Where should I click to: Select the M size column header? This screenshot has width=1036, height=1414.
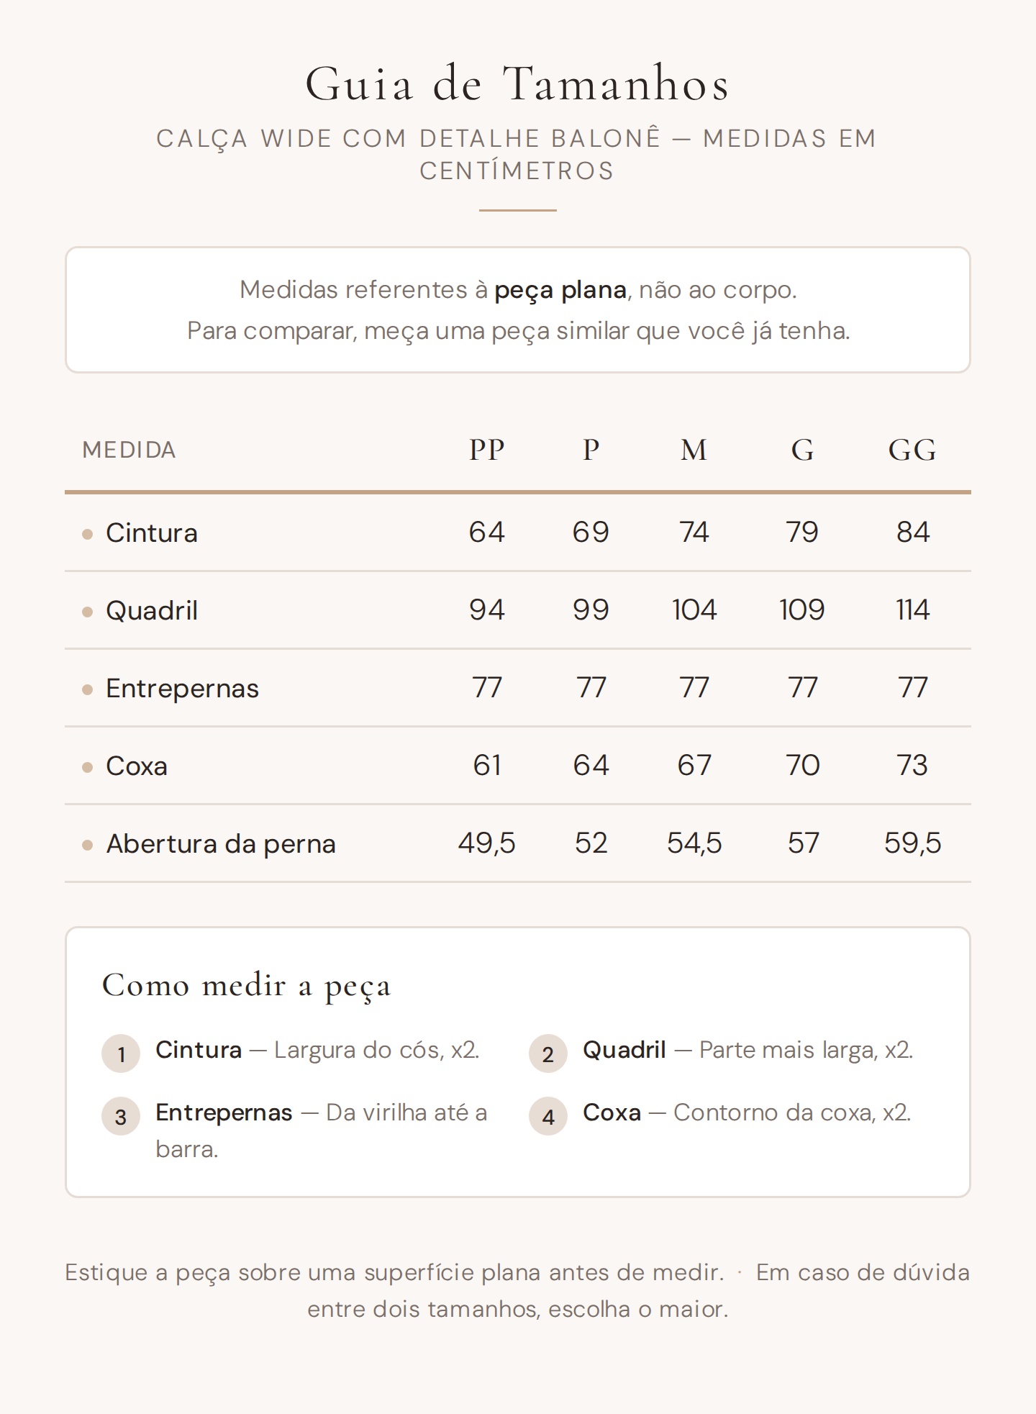pos(694,450)
